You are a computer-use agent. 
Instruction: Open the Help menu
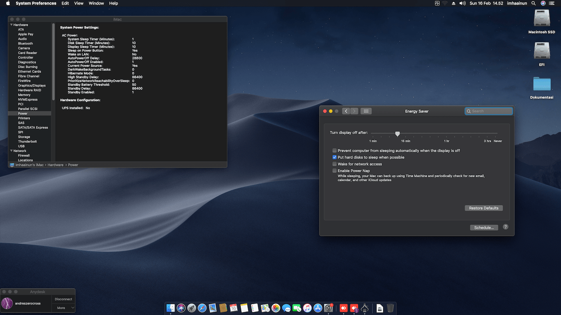coord(114,3)
